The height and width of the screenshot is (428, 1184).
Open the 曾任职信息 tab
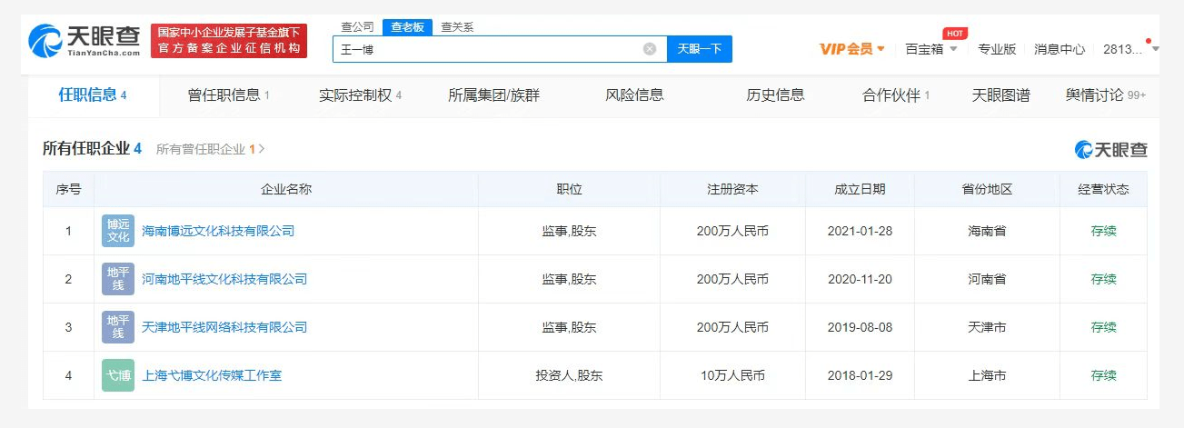click(229, 95)
